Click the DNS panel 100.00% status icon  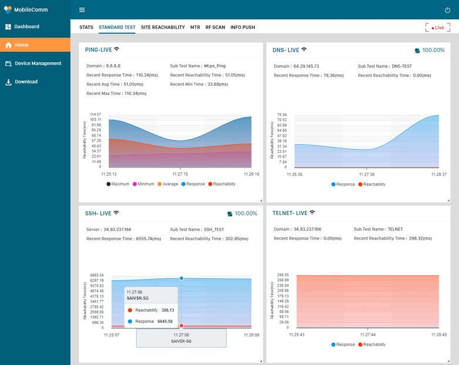click(417, 50)
